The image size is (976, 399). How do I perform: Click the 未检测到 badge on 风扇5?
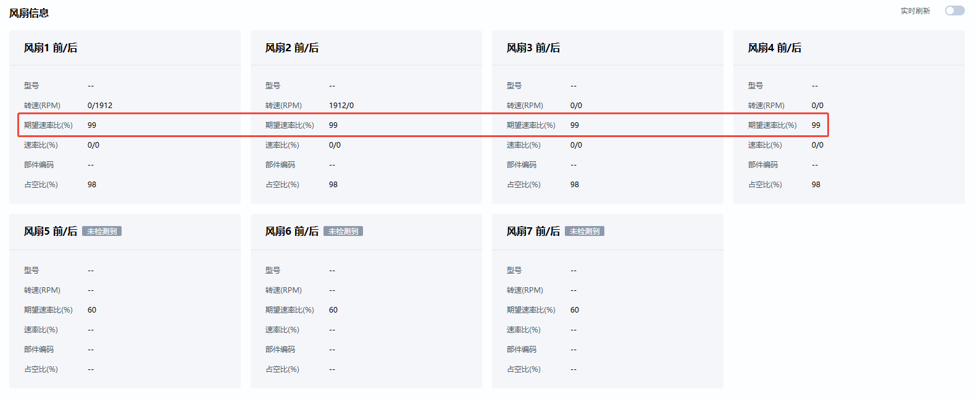click(102, 232)
